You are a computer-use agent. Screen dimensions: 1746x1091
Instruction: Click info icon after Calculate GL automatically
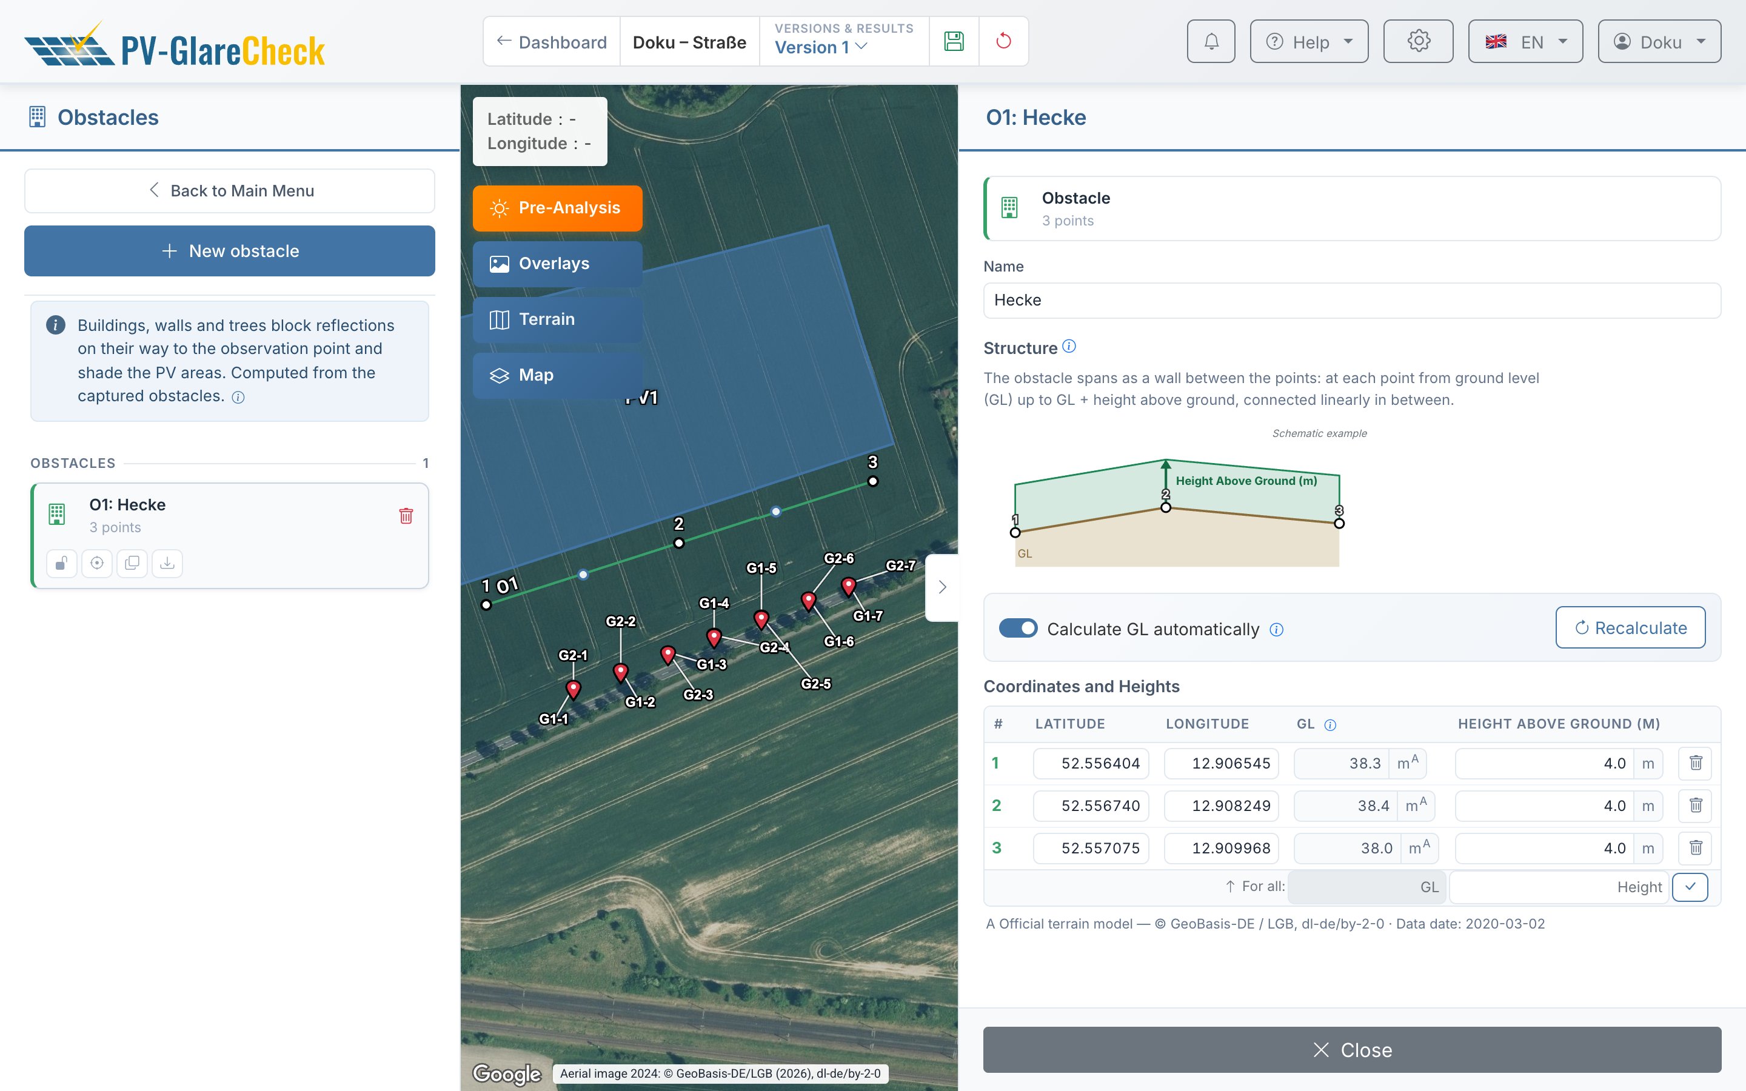coord(1276,630)
